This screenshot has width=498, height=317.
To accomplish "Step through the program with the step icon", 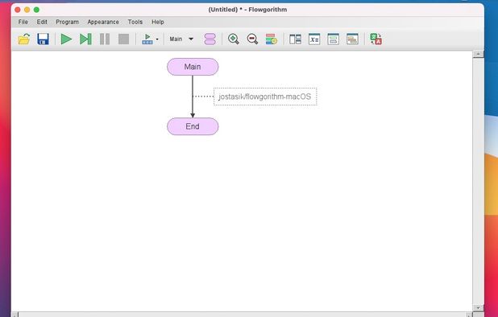I will click(x=85, y=39).
